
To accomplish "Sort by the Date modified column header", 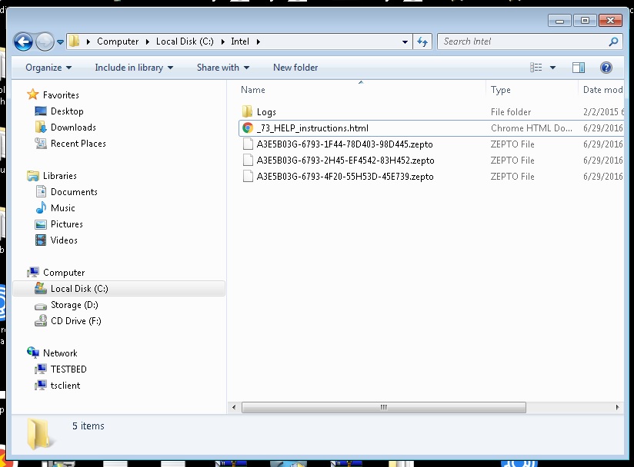I will click(x=602, y=90).
